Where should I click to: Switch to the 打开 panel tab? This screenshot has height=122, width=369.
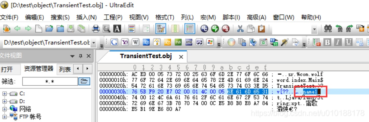7,69
